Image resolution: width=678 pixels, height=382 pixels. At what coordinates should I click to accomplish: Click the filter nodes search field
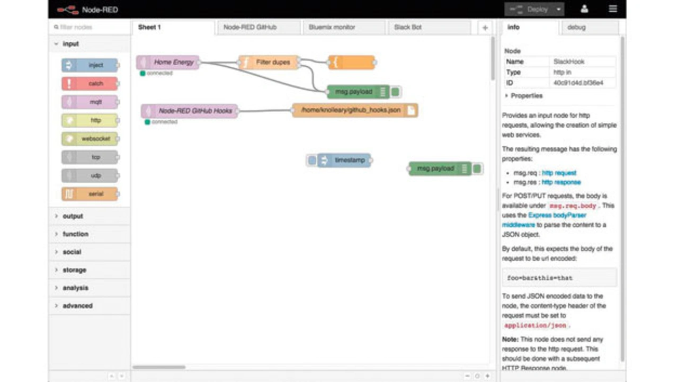[89, 27]
